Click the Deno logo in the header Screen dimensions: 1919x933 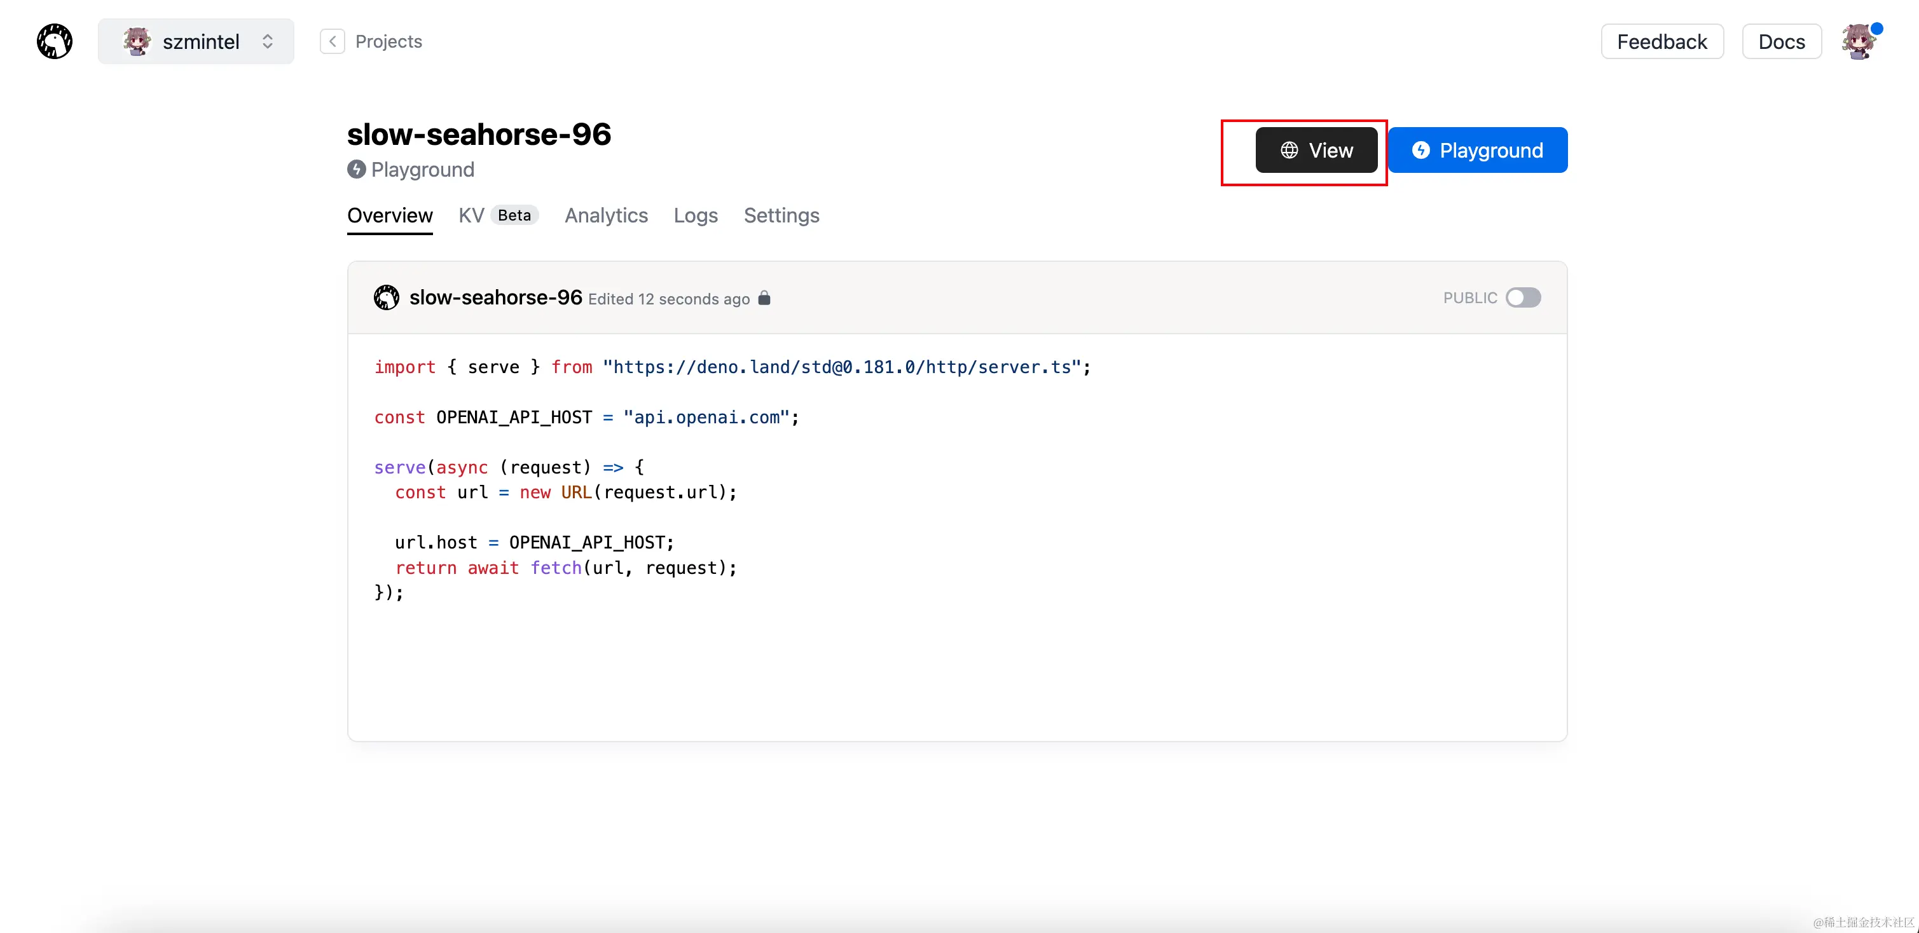click(x=55, y=41)
